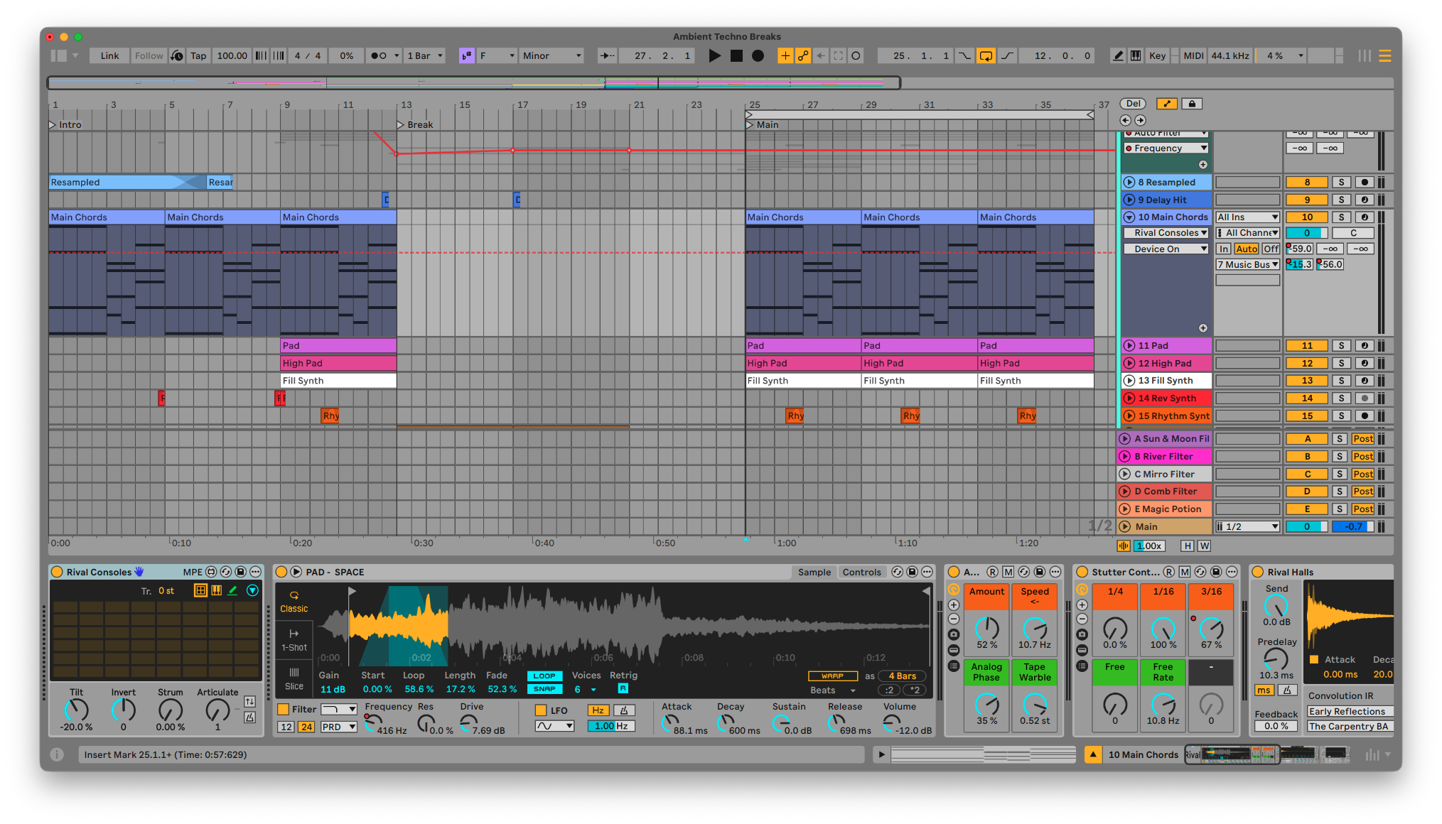Click the Arrangement Record button

click(x=758, y=56)
